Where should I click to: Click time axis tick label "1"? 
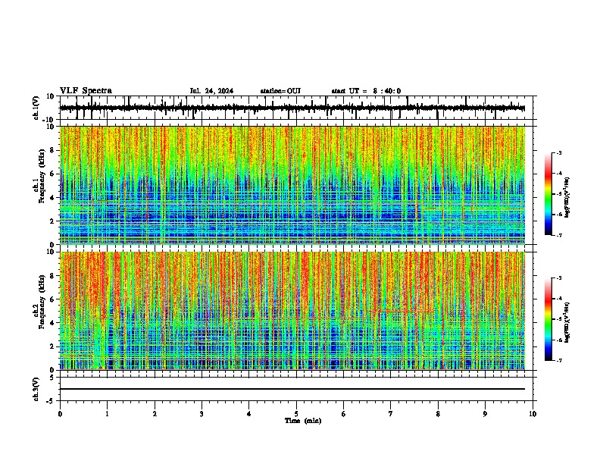click(x=107, y=414)
